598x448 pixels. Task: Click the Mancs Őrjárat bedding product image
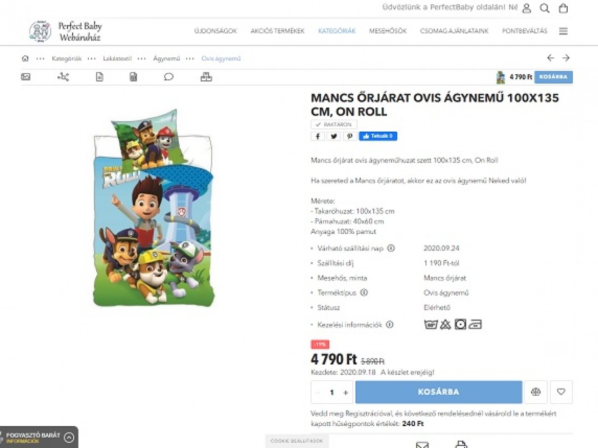[154, 208]
